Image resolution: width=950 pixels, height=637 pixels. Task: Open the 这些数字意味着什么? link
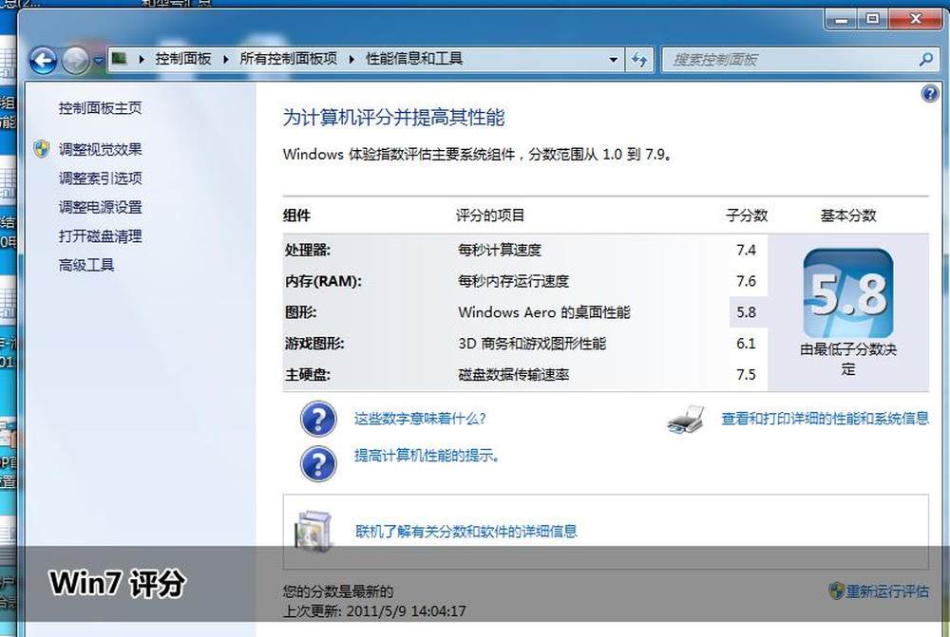click(420, 419)
